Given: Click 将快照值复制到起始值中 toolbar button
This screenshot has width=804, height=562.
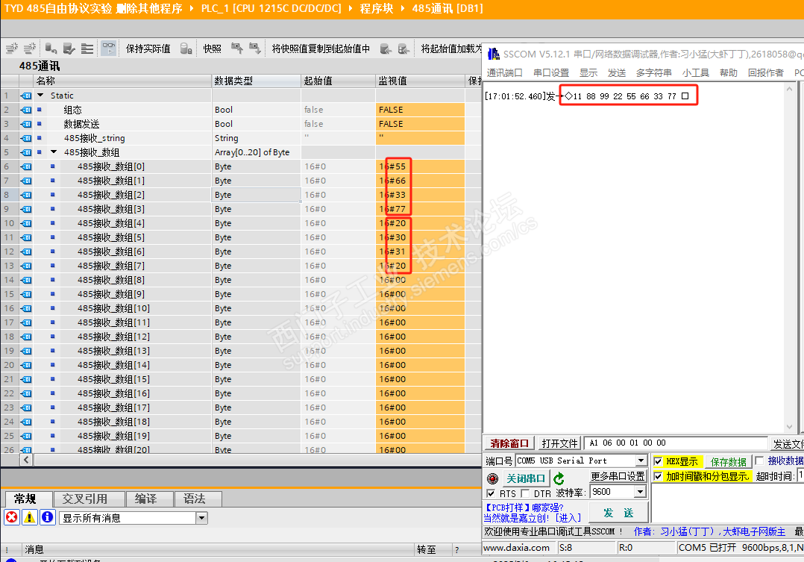Looking at the screenshot, I should click(321, 49).
